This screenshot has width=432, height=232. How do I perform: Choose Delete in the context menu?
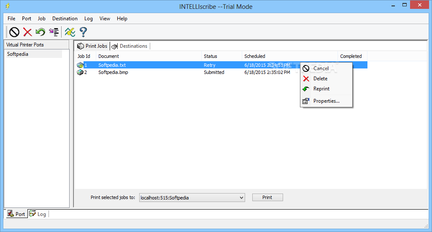click(x=326, y=79)
